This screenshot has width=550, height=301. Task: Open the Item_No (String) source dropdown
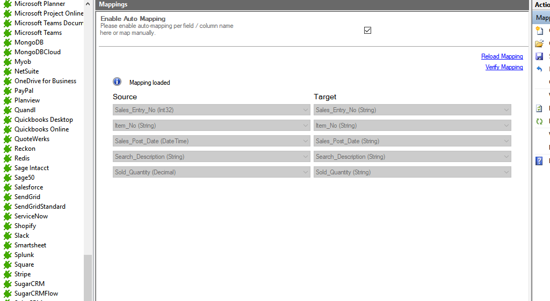(211, 126)
